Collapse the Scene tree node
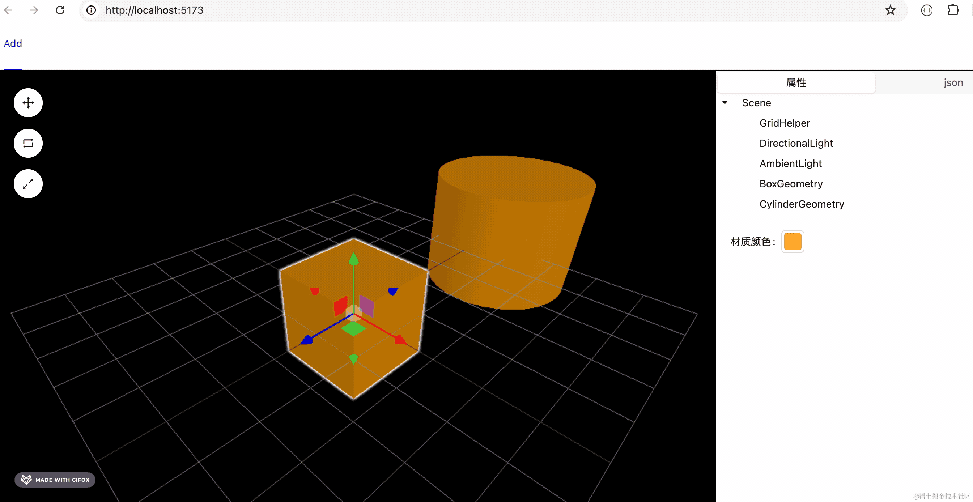 pos(725,103)
